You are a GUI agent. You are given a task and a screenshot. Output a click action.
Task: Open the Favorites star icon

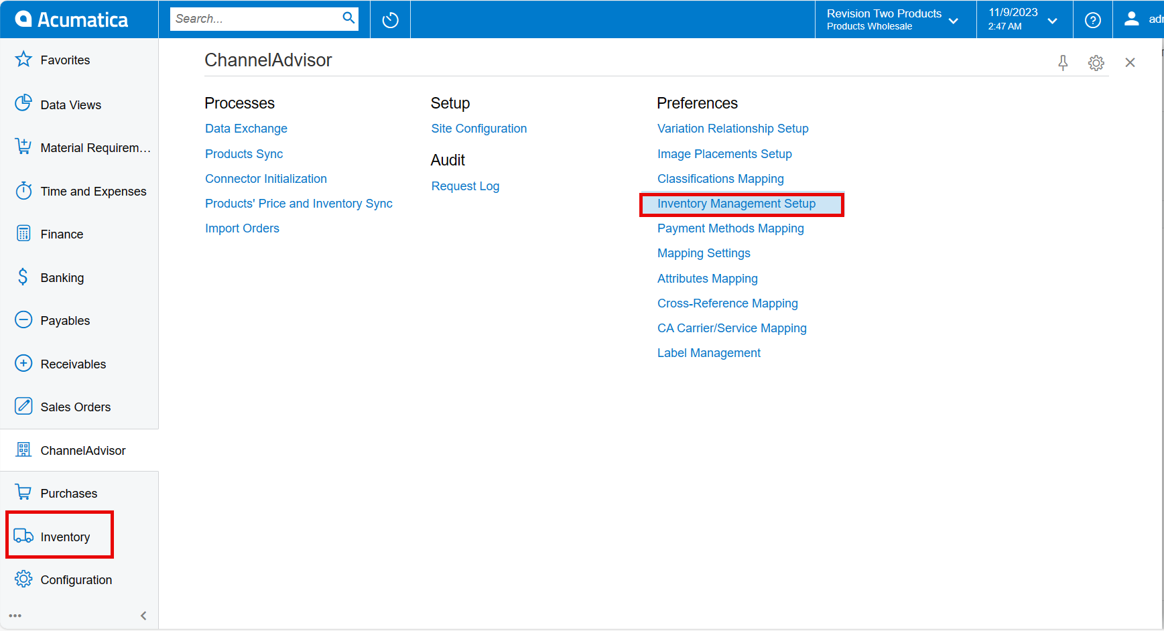coord(23,60)
